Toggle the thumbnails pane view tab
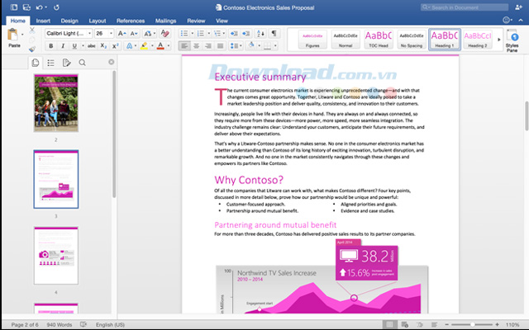This screenshot has width=529, height=330. tap(36, 63)
